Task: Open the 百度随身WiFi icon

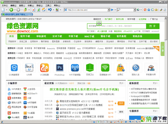Action: click(x=105, y=68)
